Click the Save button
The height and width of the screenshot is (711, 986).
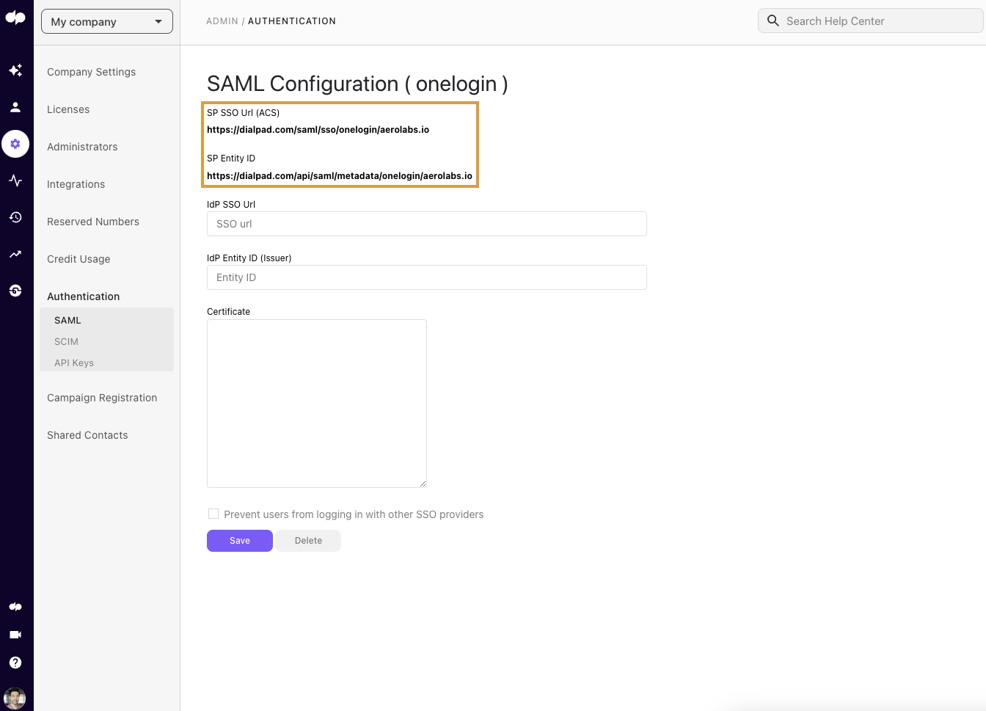point(240,541)
